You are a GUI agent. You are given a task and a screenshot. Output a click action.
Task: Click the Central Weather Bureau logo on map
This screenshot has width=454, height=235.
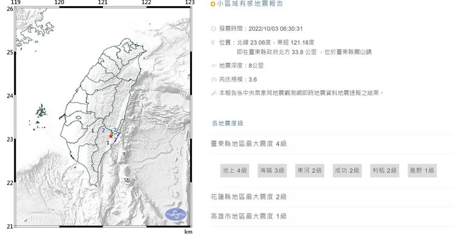(176, 215)
